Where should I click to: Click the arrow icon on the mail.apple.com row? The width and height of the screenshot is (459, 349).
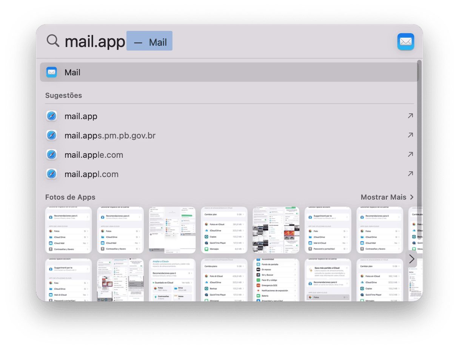(x=410, y=155)
